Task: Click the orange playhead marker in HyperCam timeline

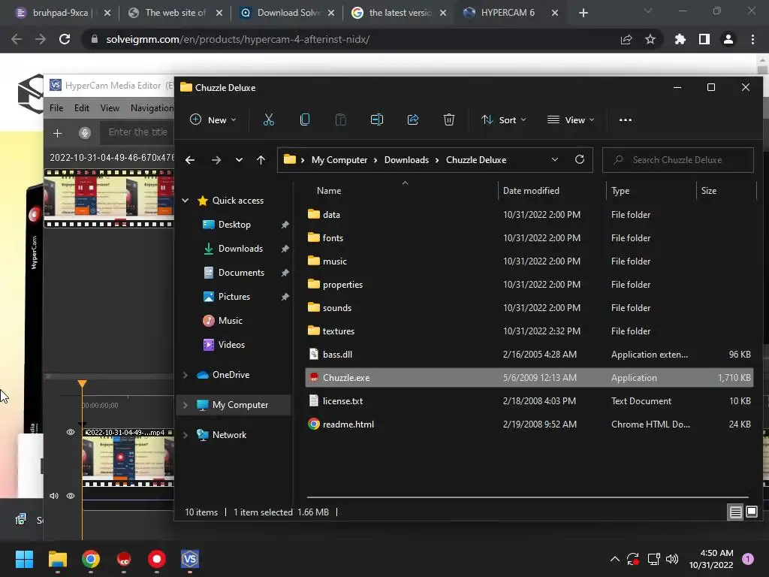Action: [x=83, y=384]
